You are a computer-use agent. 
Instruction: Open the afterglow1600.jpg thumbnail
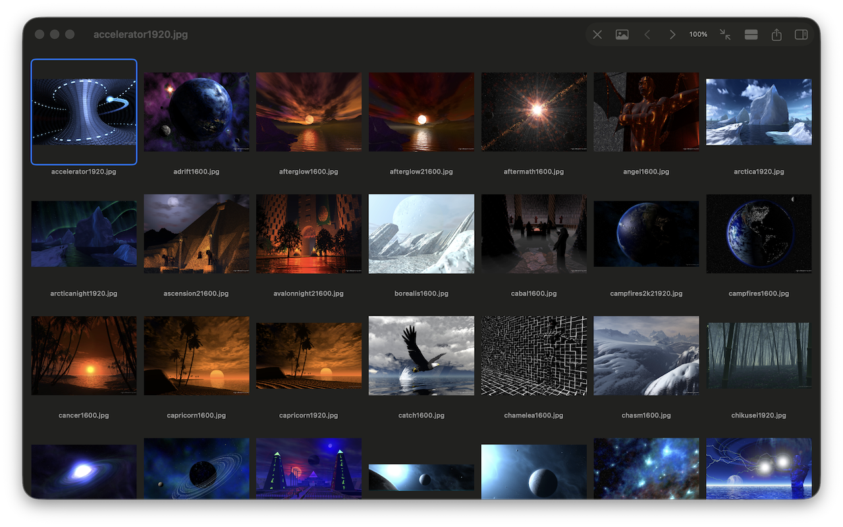pyautogui.click(x=309, y=112)
